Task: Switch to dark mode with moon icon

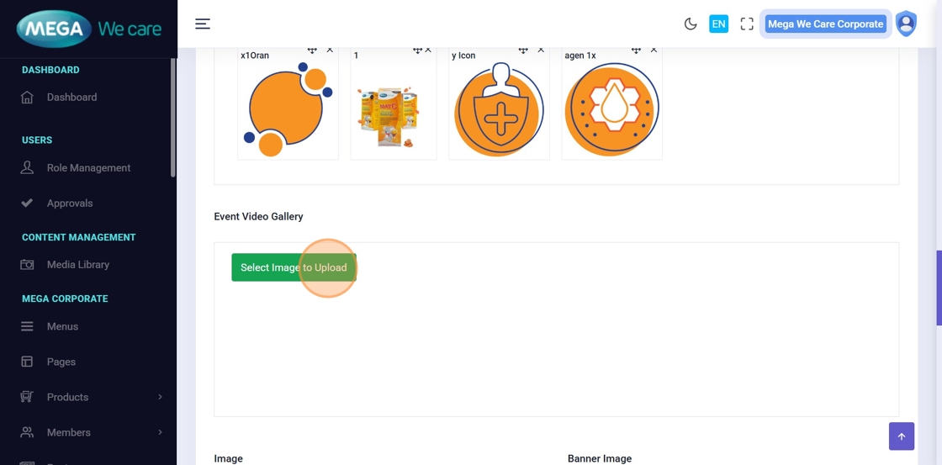Action: pyautogui.click(x=691, y=24)
